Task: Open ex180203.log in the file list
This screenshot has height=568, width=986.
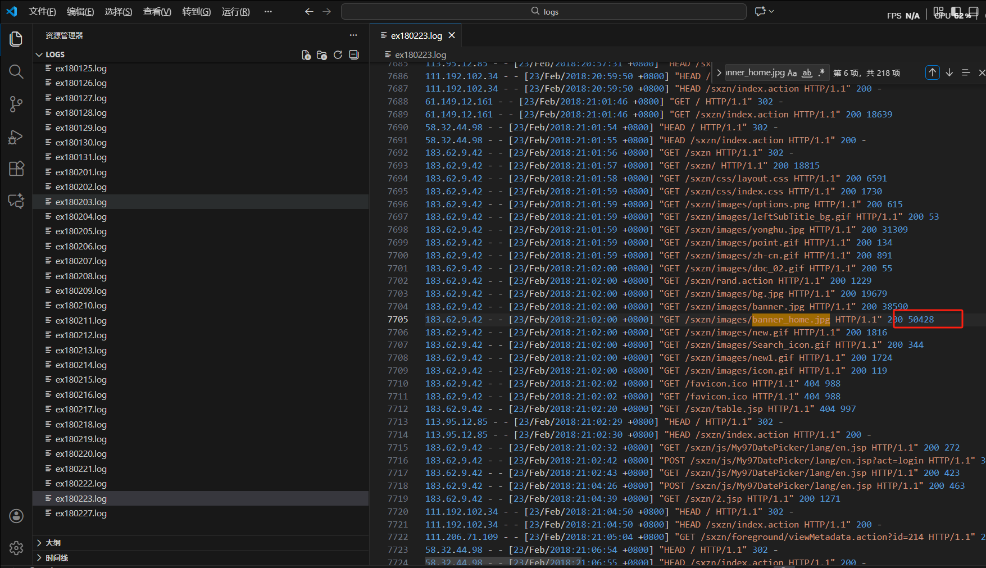Action: (81, 202)
